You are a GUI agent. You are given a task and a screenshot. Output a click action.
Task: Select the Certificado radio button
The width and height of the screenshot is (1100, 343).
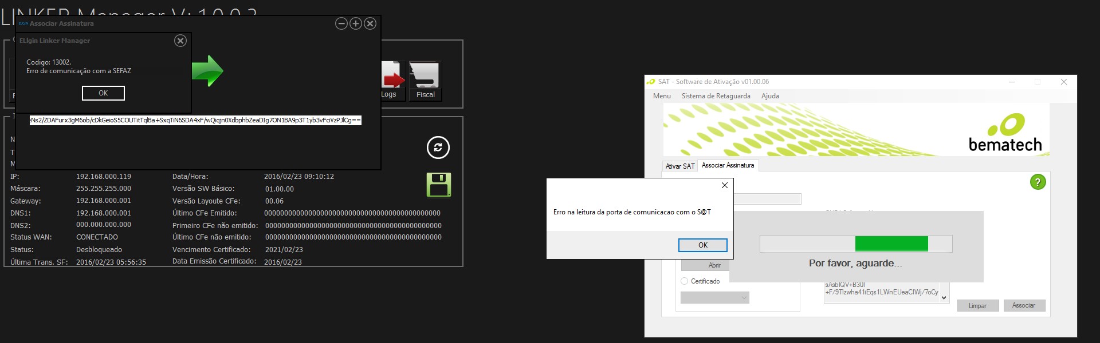click(x=684, y=281)
